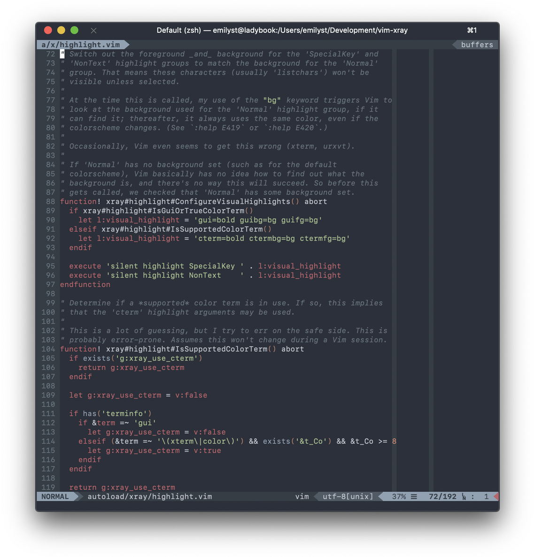534x557 pixels.
Task: Click the X icon in the title bar
Action: (93, 30)
